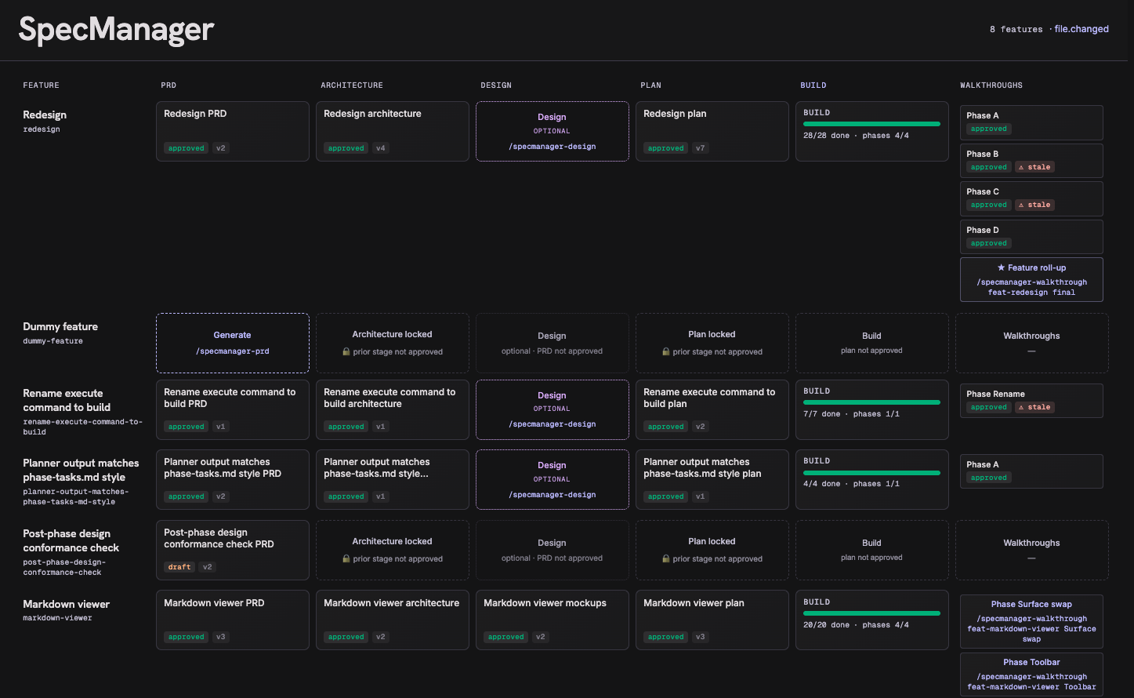Open the truncated Planner output architecture card
Image resolution: width=1134 pixels, height=698 pixels.
(393, 479)
